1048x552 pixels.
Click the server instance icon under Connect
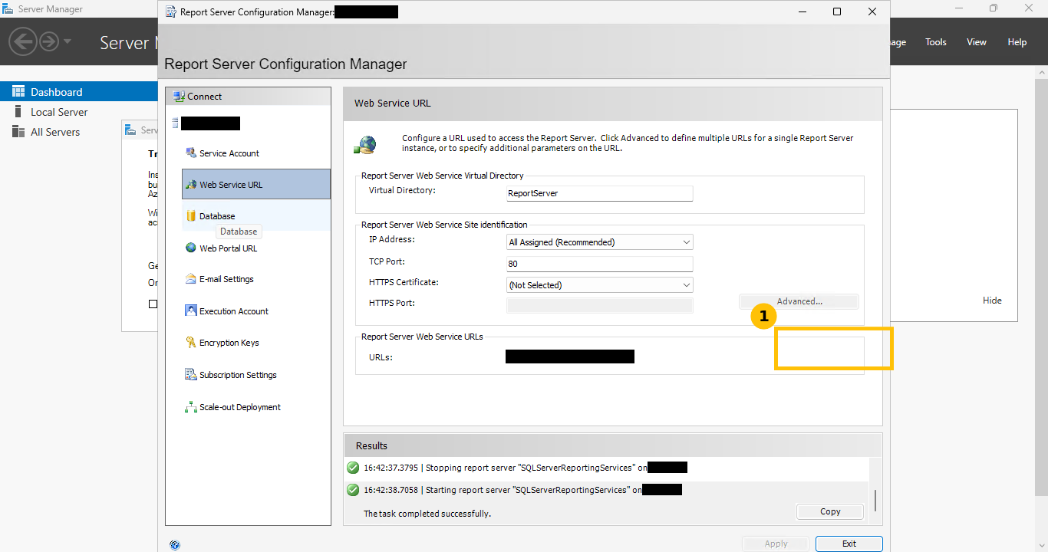(175, 123)
